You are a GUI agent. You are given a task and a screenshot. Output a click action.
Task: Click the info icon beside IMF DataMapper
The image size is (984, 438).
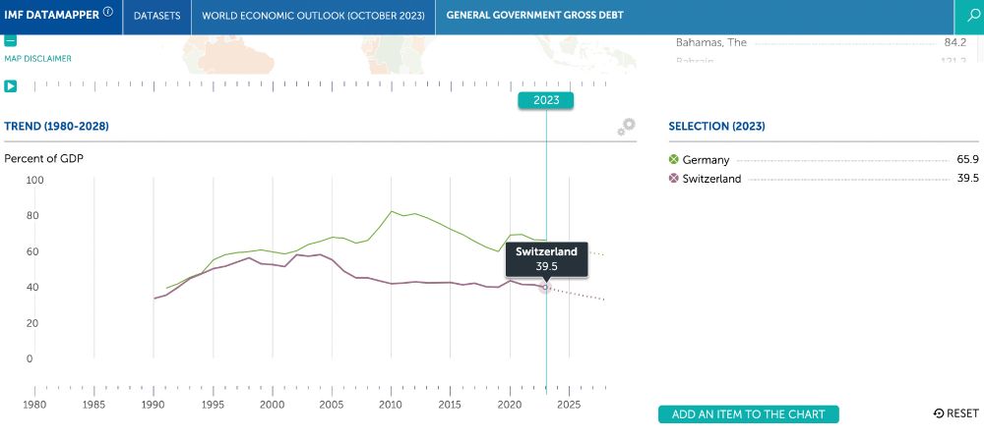pyautogui.click(x=108, y=12)
